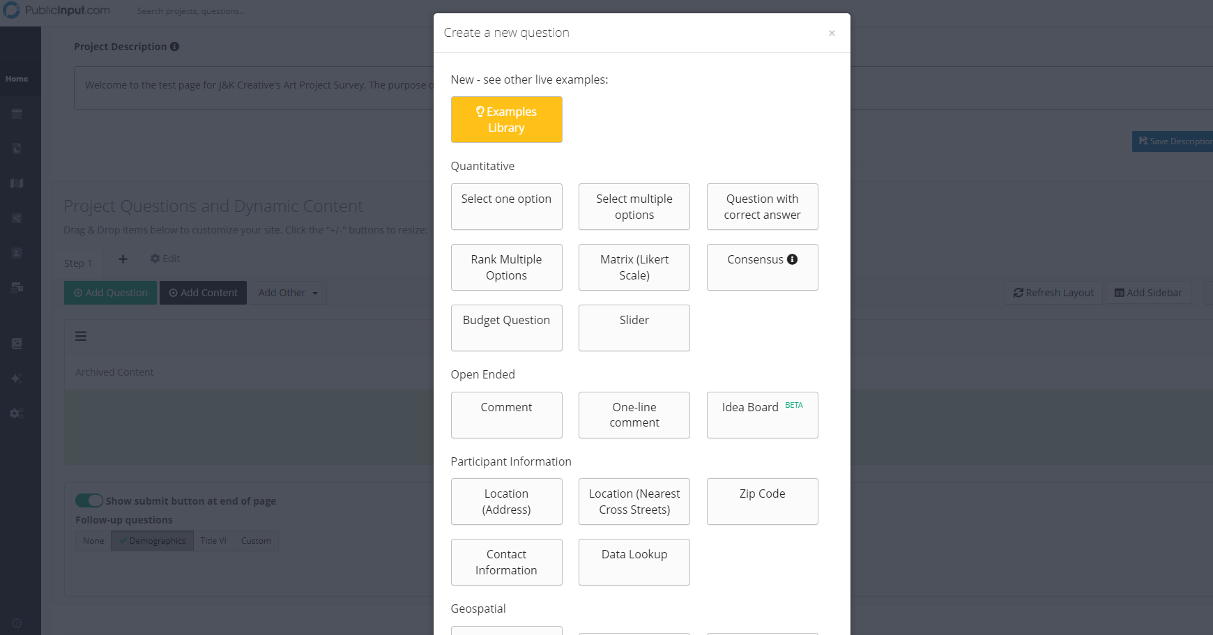Toggle Show submit button at end of page
This screenshot has height=635, width=1213.
click(x=89, y=500)
